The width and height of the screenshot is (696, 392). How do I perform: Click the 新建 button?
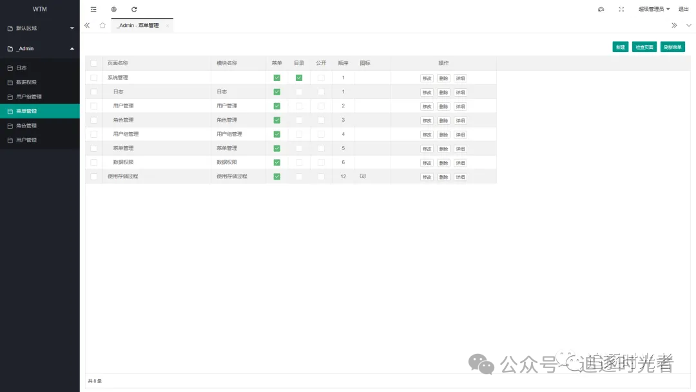coord(620,47)
